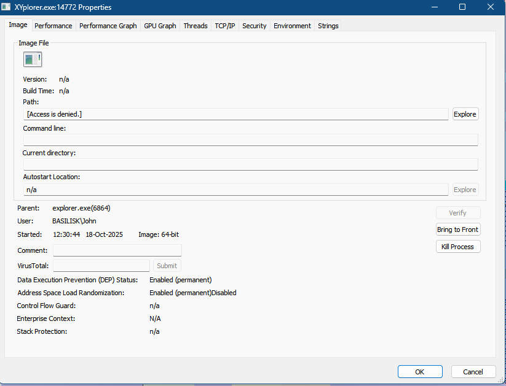Click the title bar window icon
The image size is (506, 386).
point(7,7)
